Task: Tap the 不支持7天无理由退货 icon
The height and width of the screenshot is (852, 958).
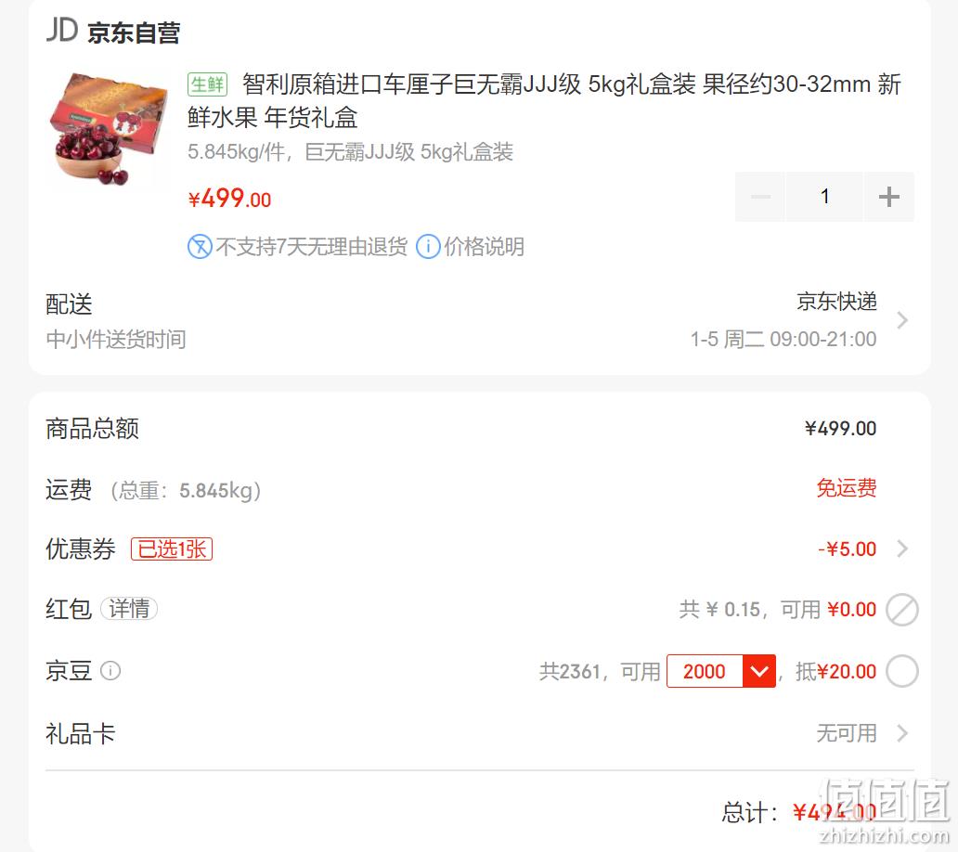Action: click(x=200, y=247)
